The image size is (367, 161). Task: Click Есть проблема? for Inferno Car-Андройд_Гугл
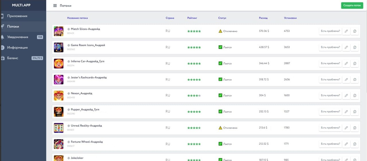(x=330, y=63)
